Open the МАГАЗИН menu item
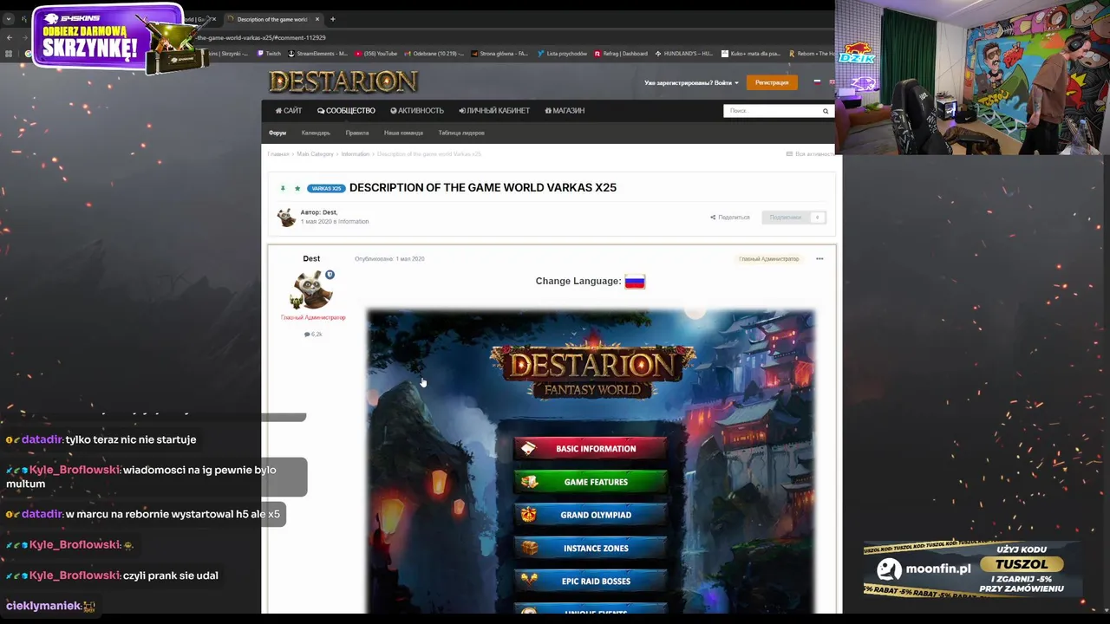Image resolution: width=1110 pixels, height=624 pixels. [565, 111]
